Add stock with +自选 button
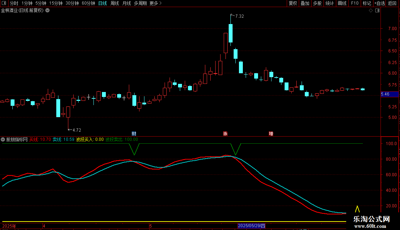 [x=379, y=3]
